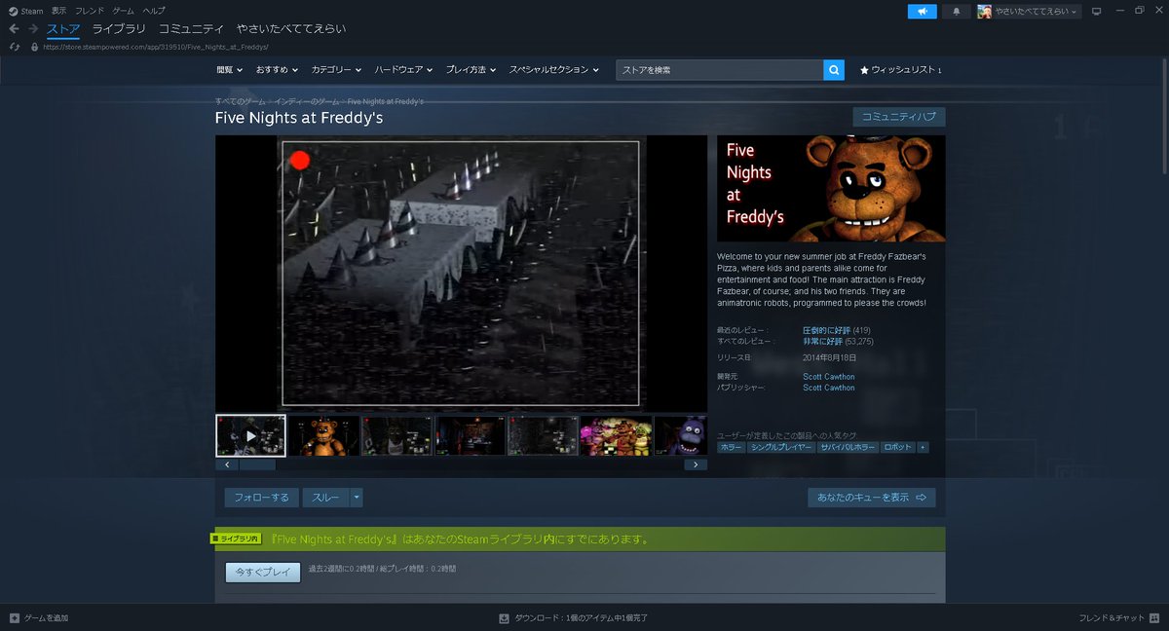Switch to the コミュニティ tab
Viewport: 1169px width, 631px height.
pyautogui.click(x=191, y=29)
